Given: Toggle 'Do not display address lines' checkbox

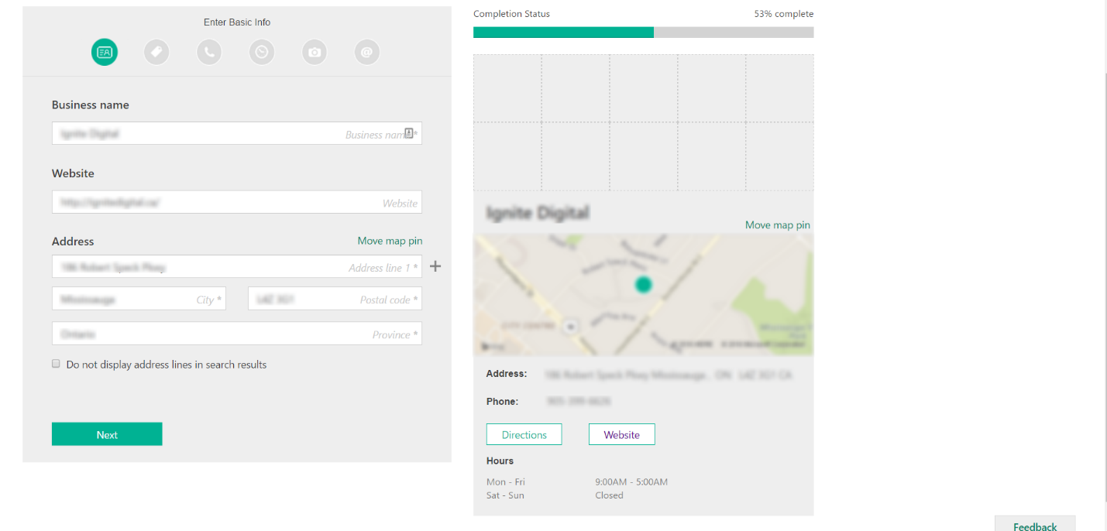Looking at the screenshot, I should pyautogui.click(x=56, y=364).
